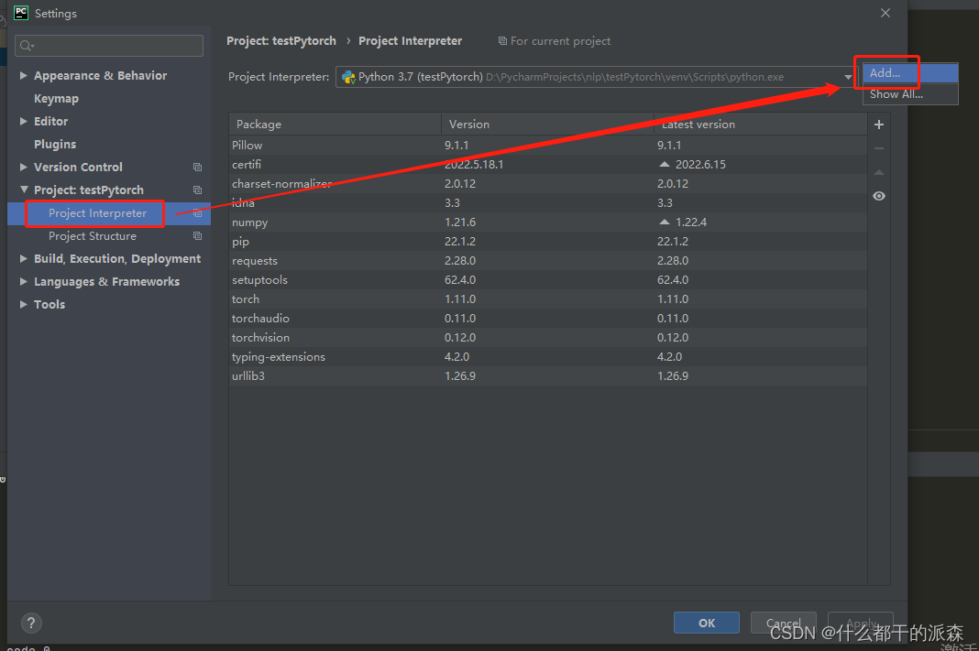Viewport: 979px width, 651px height.
Task: Click copy icon beside Project Interpreter row
Action: point(197,213)
